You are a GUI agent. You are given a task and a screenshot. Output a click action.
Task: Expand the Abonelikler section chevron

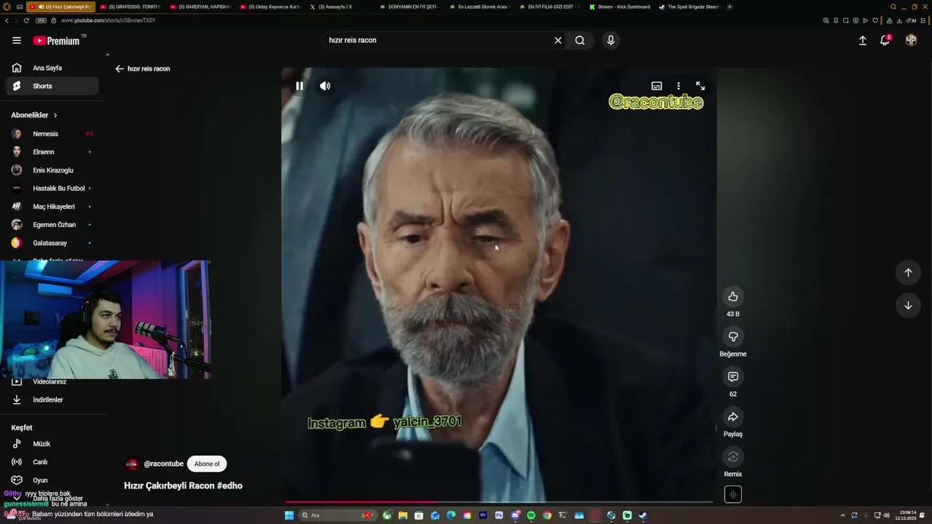55,115
